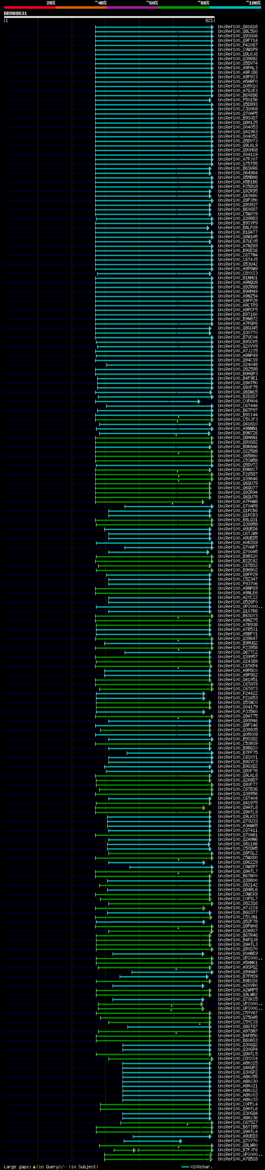Select the UniRef100_A0RZG9 label

coord(238,543)
